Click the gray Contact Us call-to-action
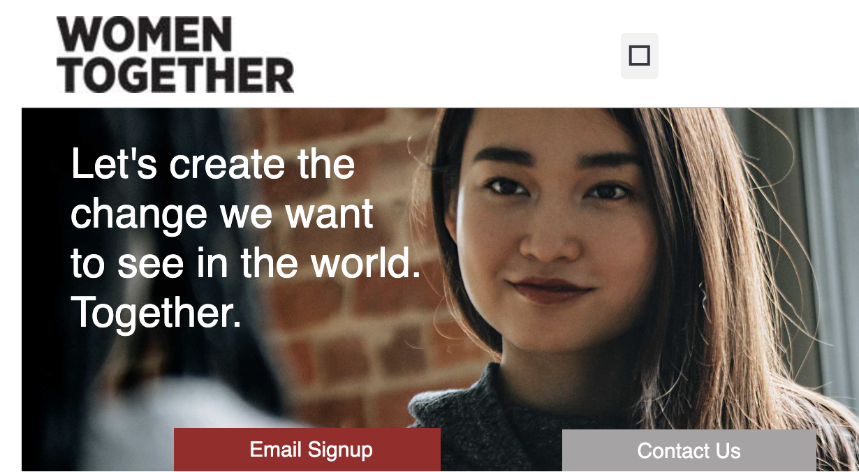 (x=689, y=450)
